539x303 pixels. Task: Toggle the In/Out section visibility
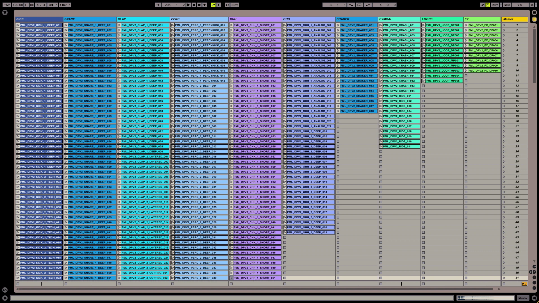click(x=534, y=267)
